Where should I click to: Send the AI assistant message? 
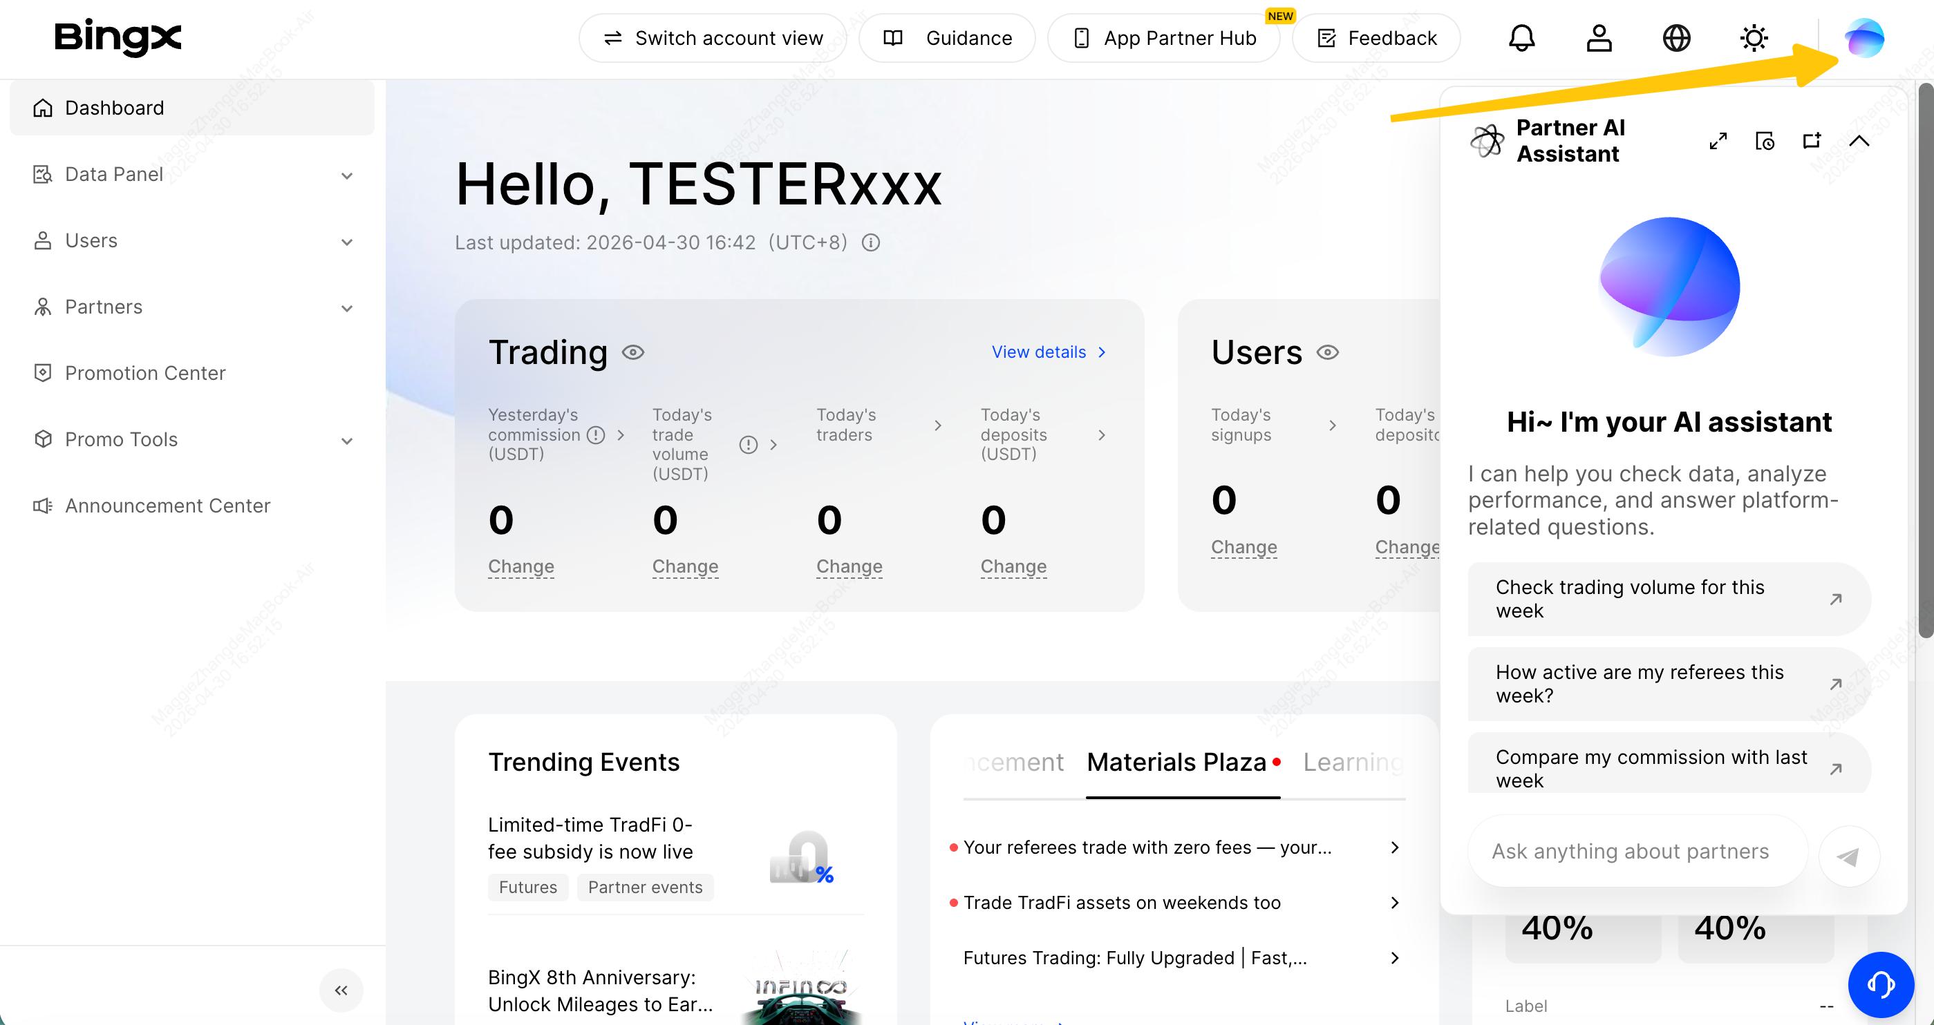pyautogui.click(x=1849, y=856)
